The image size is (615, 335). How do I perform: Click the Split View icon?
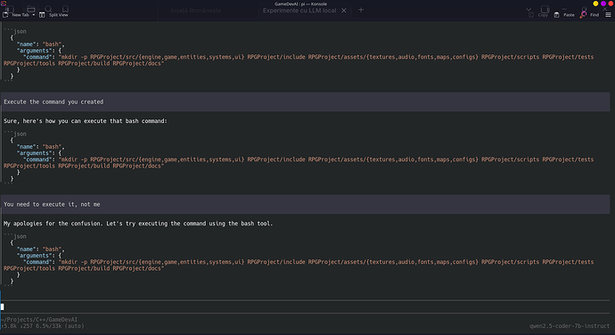pos(42,15)
